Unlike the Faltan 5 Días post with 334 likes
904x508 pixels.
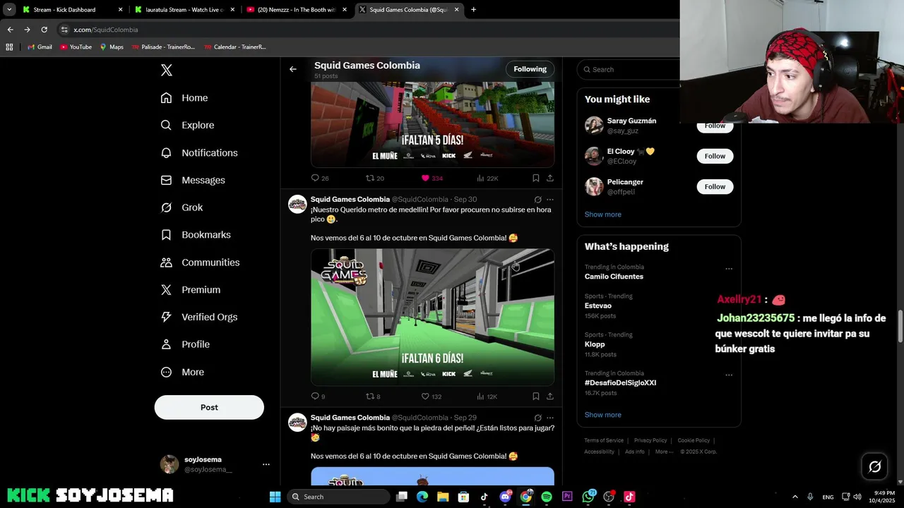coord(432,178)
